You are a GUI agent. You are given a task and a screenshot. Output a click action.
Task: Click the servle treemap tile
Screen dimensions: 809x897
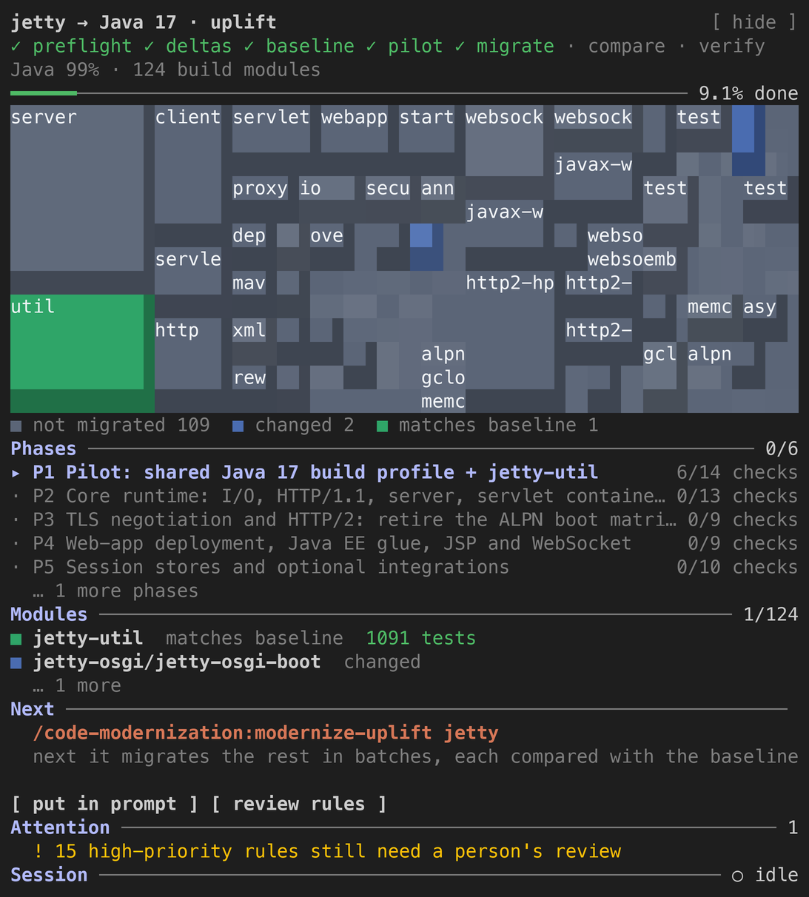[x=188, y=271]
